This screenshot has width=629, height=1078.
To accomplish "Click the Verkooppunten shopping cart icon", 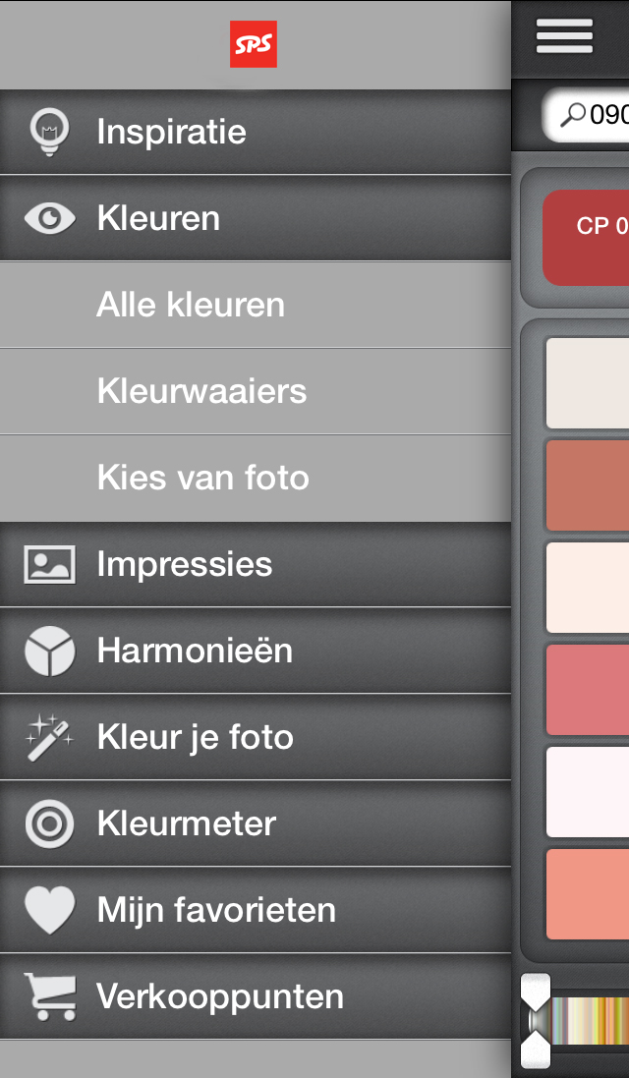I will point(47,995).
